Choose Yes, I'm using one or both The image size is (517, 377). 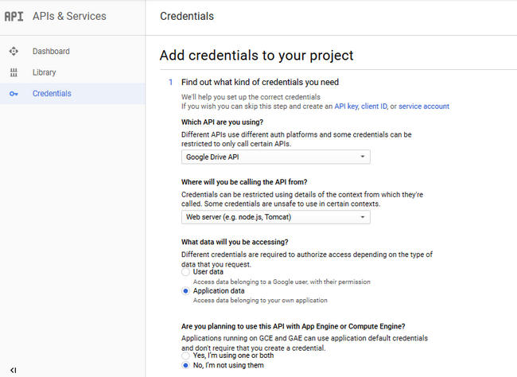(x=185, y=356)
